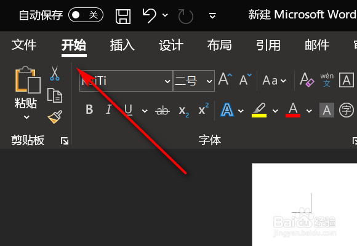The height and width of the screenshot is (246, 357).
Task: Toggle Subscript x₂ formatting
Action: pyautogui.click(x=183, y=111)
